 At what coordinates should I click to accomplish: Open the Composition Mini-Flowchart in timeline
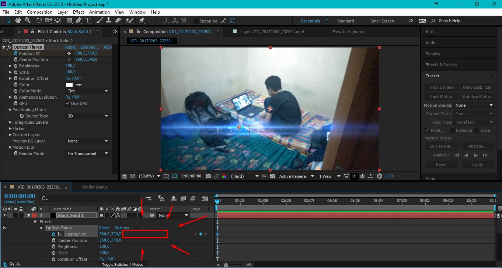tap(149, 198)
